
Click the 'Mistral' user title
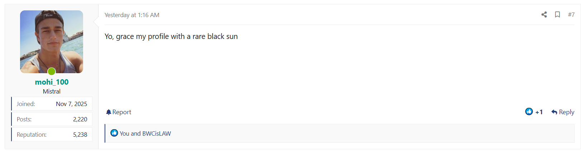pos(52,91)
